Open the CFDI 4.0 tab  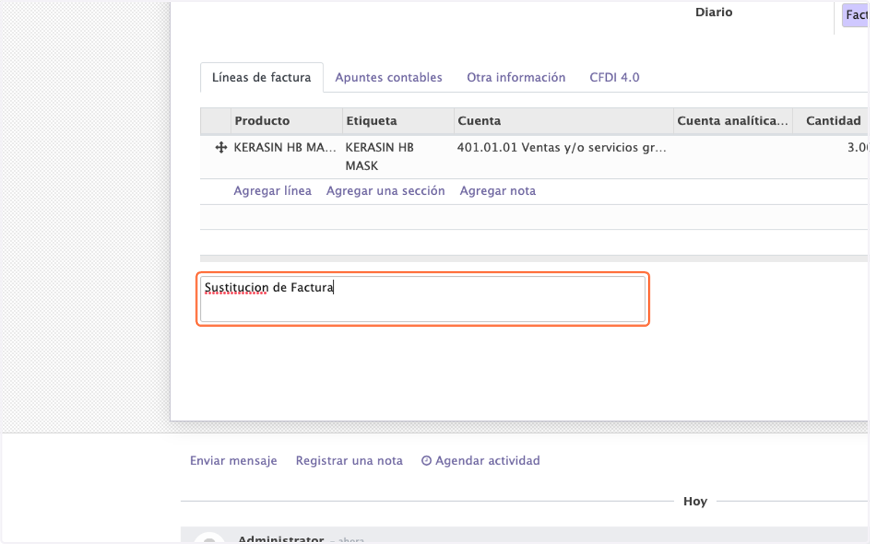click(615, 78)
